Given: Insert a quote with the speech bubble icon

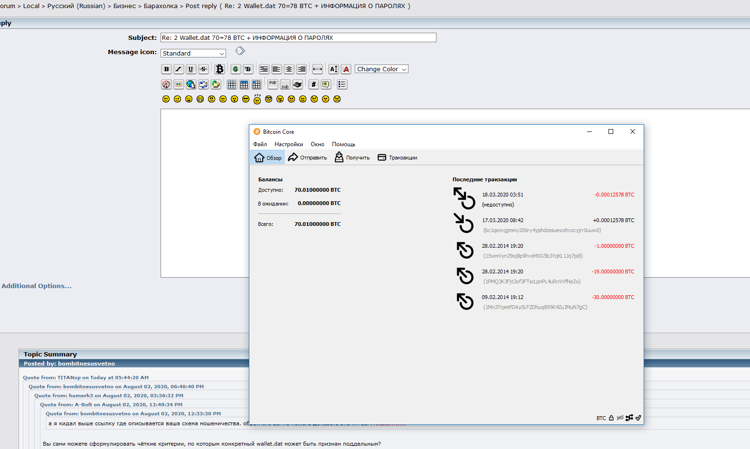Looking at the screenshot, I should (326, 84).
